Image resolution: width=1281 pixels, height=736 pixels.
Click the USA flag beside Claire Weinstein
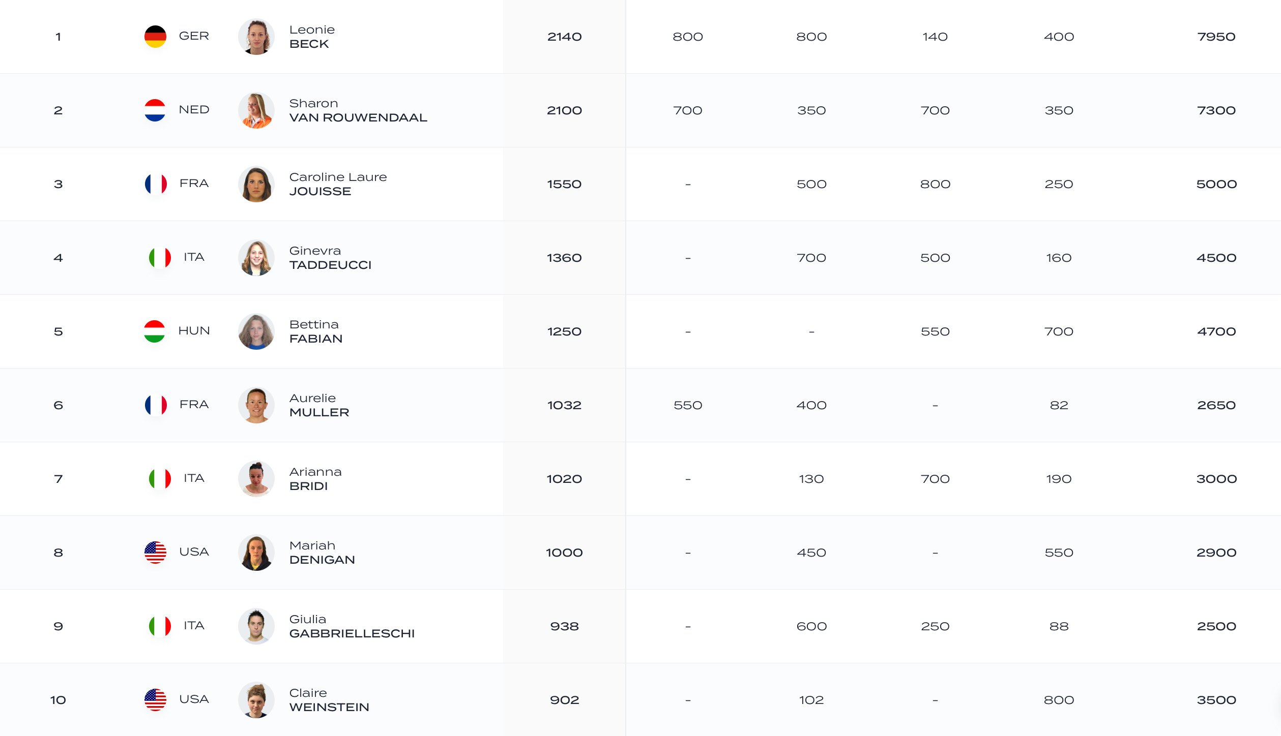click(155, 700)
